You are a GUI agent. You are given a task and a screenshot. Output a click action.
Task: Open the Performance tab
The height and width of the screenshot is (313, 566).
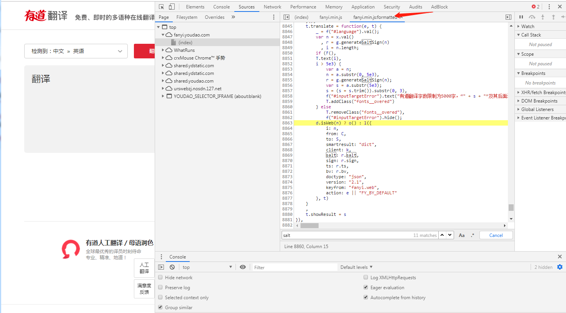(303, 7)
